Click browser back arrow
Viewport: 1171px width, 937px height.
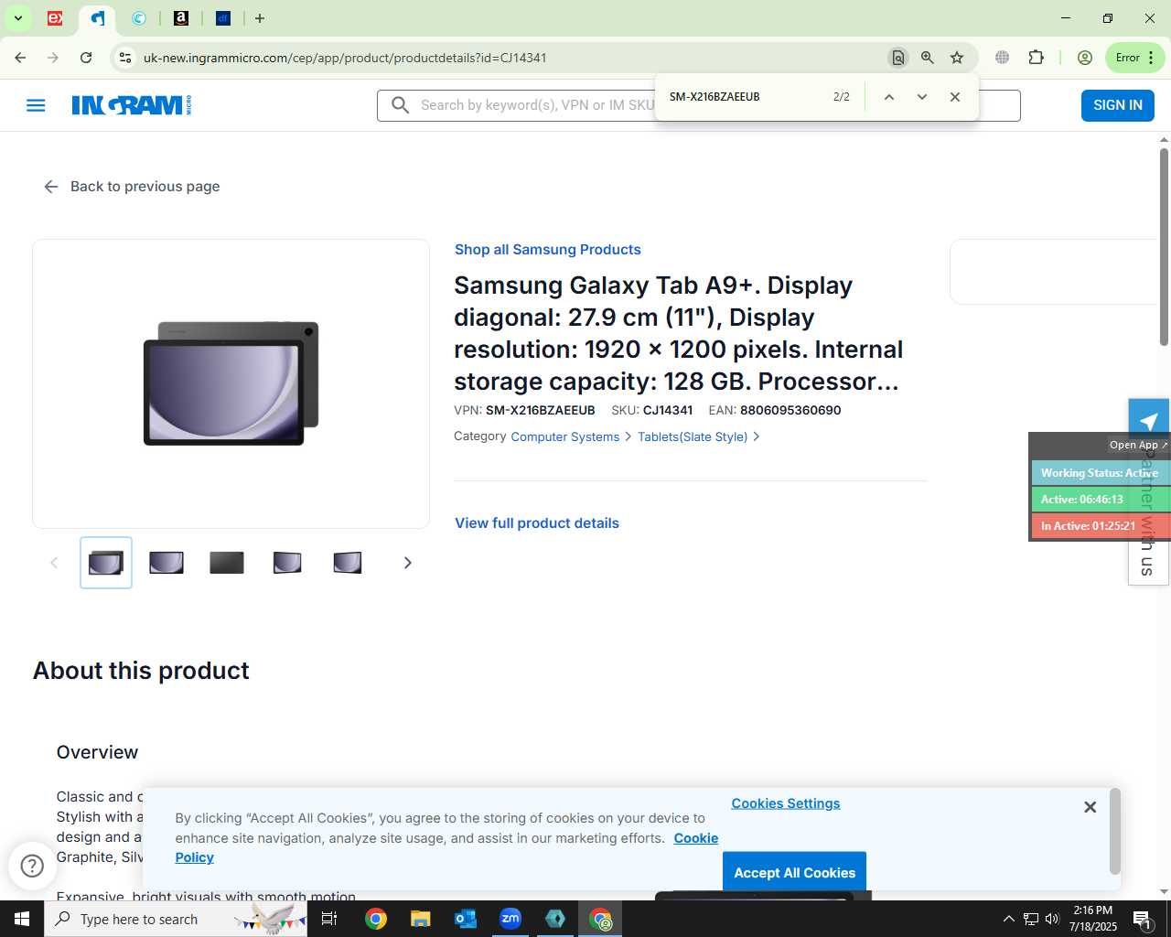[x=20, y=58]
